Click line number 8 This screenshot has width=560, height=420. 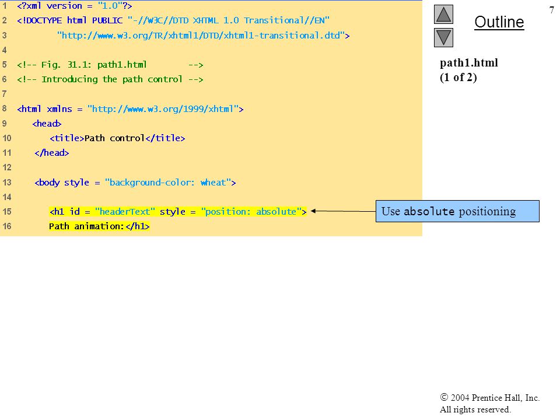(x=4, y=108)
